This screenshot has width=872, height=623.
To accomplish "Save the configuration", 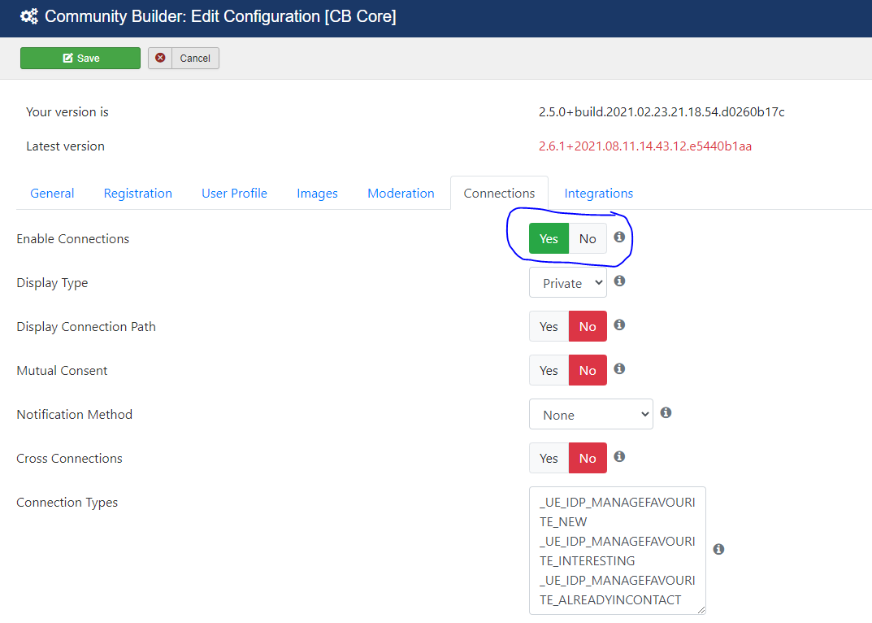I will [x=80, y=58].
